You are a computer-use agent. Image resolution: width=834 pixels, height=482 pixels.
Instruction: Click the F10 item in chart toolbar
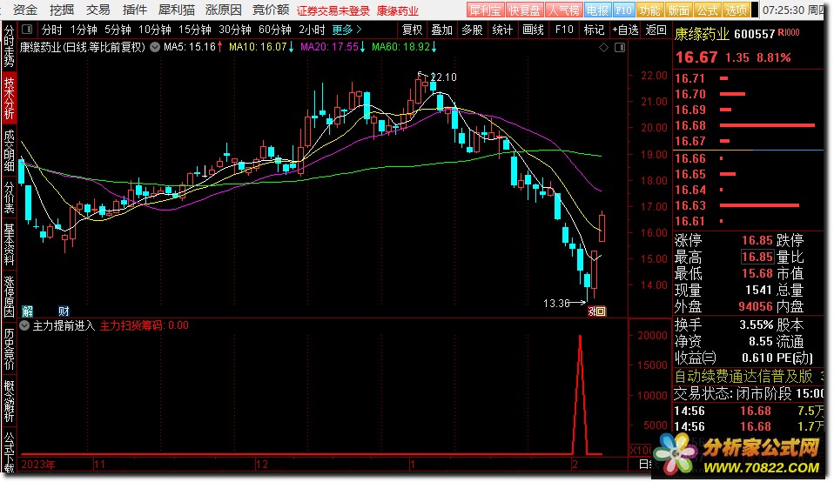(564, 30)
